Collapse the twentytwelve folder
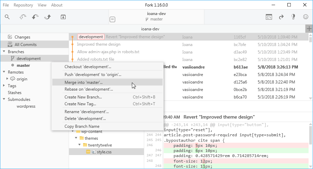 pyautogui.click(x=80, y=145)
